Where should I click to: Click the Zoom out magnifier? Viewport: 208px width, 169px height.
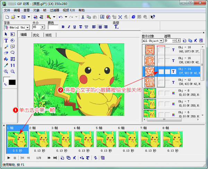(12, 71)
